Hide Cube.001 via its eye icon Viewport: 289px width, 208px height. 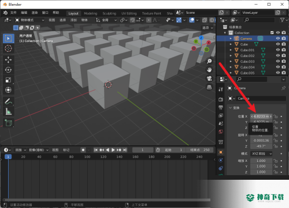pyautogui.click(x=278, y=50)
